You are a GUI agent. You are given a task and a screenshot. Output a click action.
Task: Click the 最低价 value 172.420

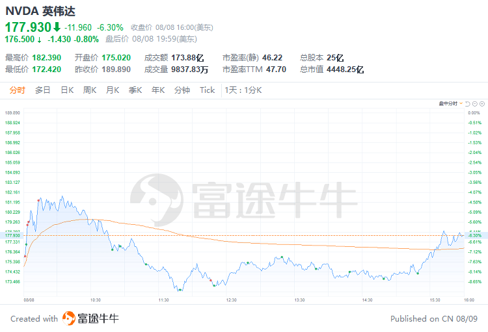coord(47,70)
